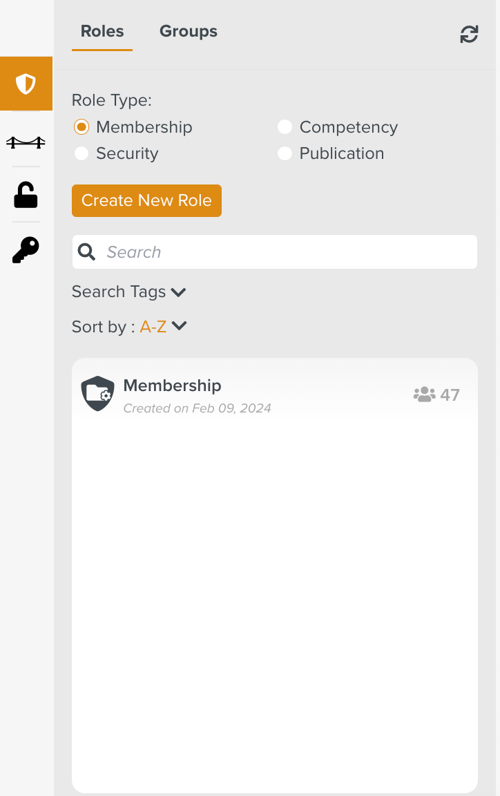Click the unlocked padlock sidebar icon
This screenshot has height=796, width=500.
(26, 196)
